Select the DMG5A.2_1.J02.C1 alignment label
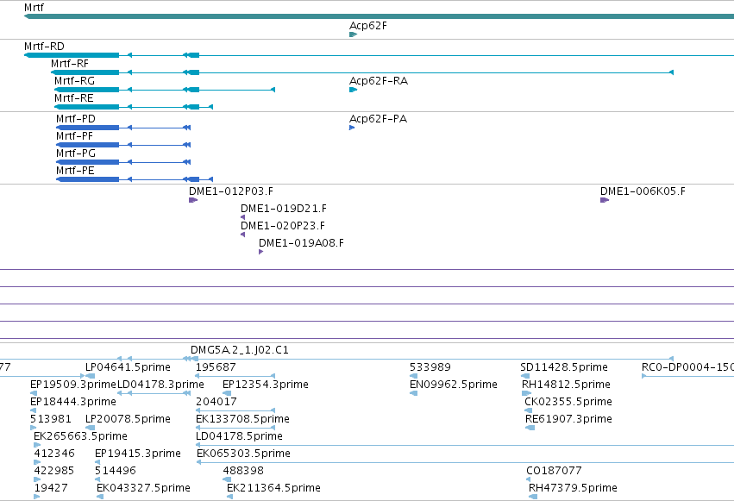This screenshot has width=734, height=501. [239, 350]
